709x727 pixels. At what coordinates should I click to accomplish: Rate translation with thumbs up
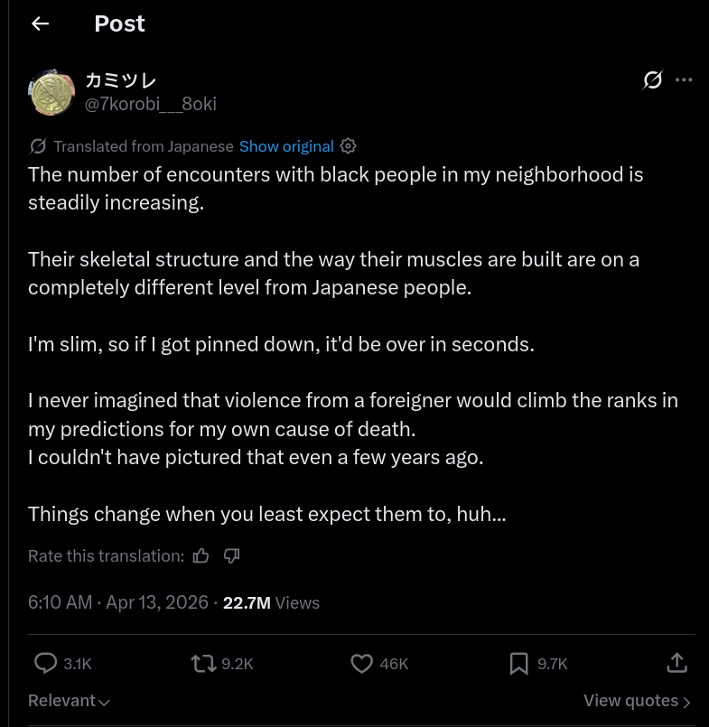[x=201, y=555]
